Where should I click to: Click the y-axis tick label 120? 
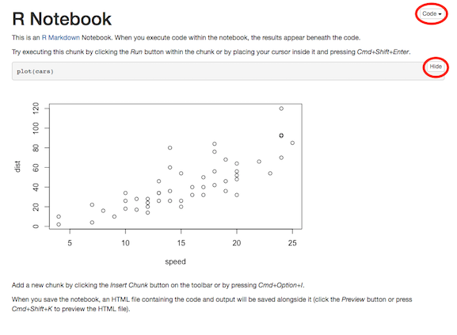[x=36, y=108]
